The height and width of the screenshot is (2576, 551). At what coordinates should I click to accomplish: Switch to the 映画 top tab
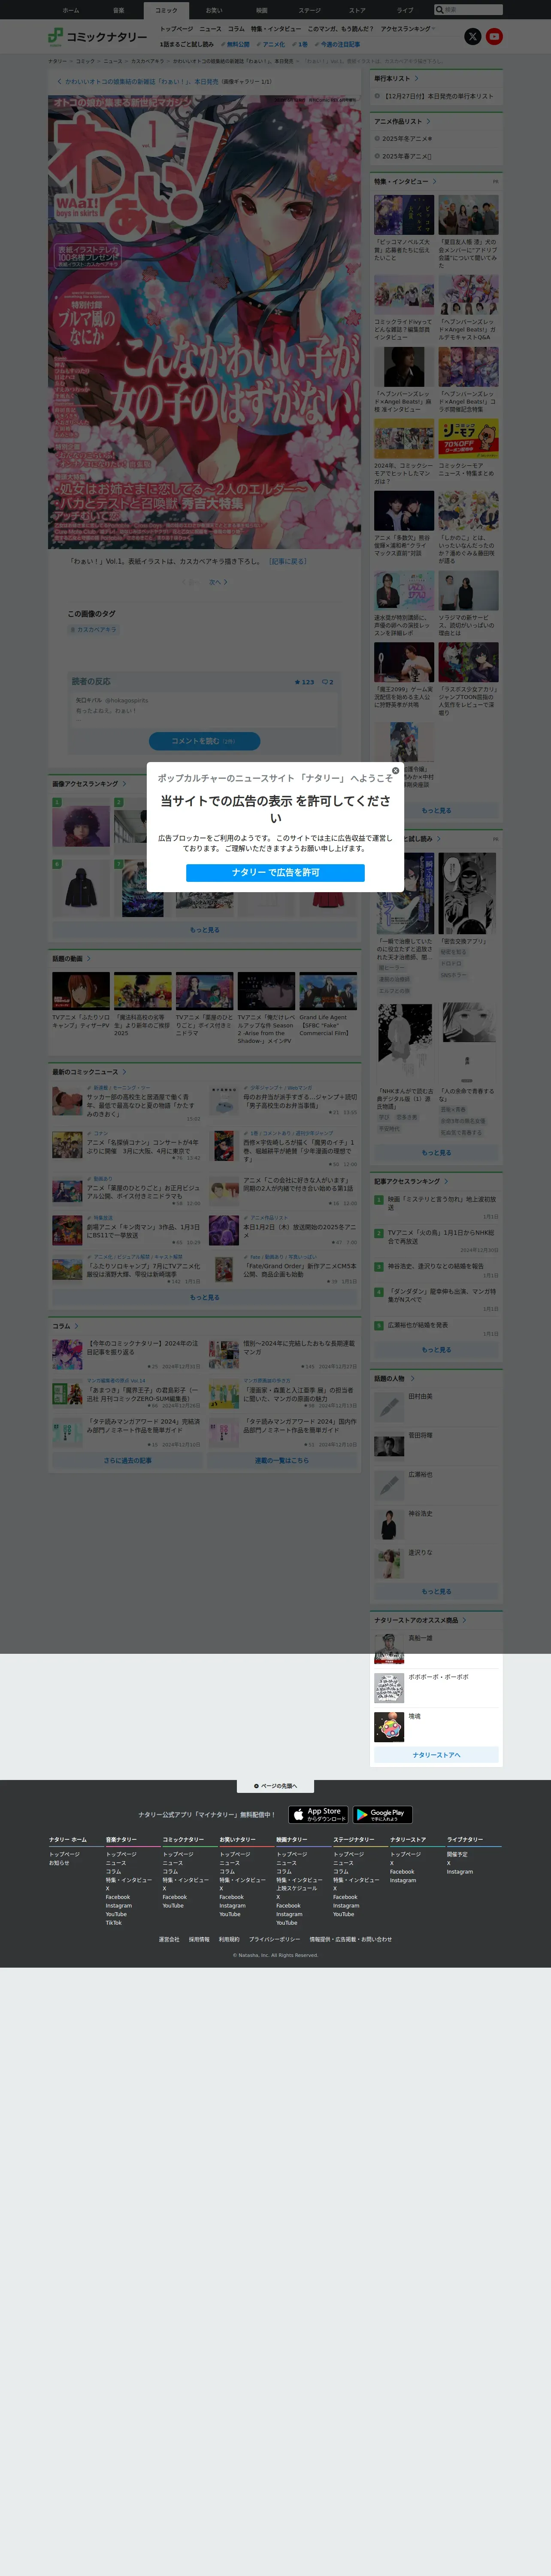pos(262,10)
